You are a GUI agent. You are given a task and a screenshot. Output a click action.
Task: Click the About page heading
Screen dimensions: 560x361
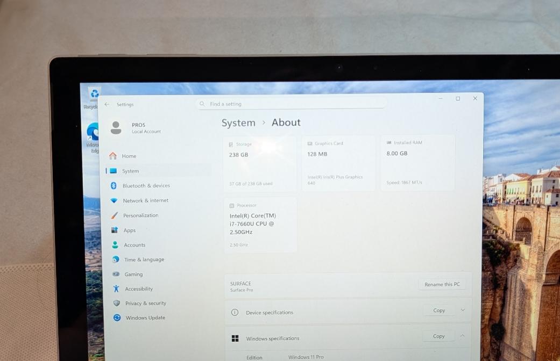click(286, 122)
